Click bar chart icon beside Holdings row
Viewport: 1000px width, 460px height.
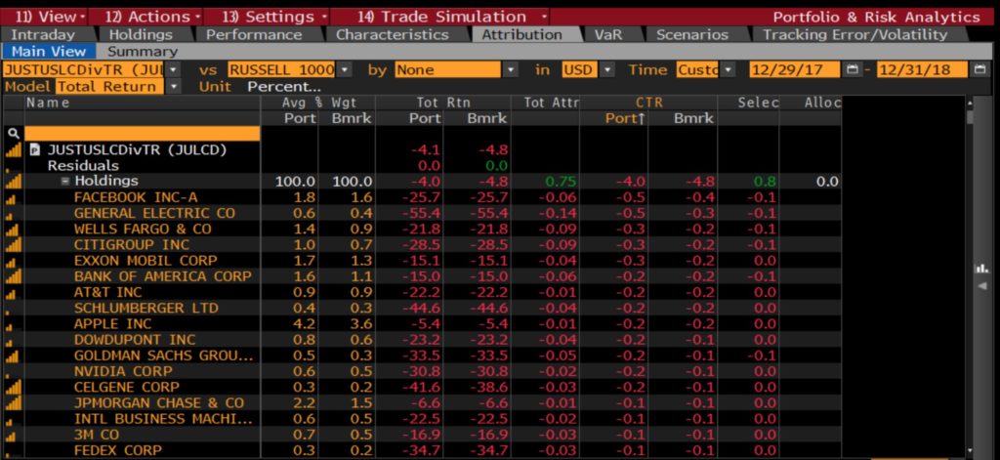click(12, 182)
